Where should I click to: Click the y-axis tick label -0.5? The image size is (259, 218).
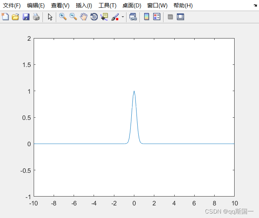coord(26,171)
